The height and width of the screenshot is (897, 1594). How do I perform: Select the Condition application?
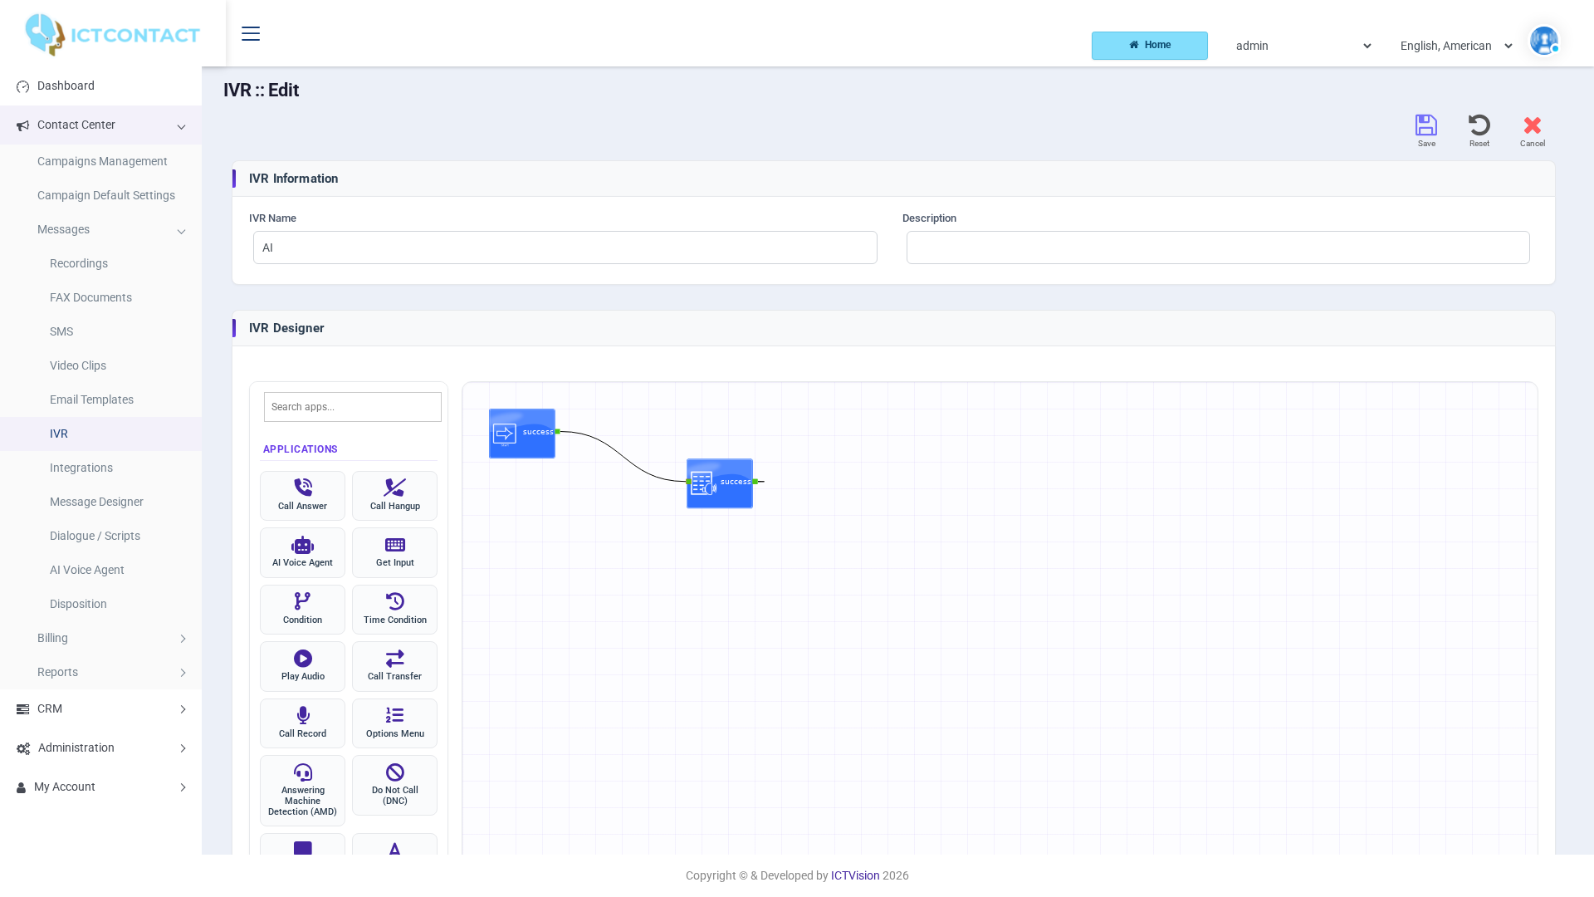coord(302,610)
